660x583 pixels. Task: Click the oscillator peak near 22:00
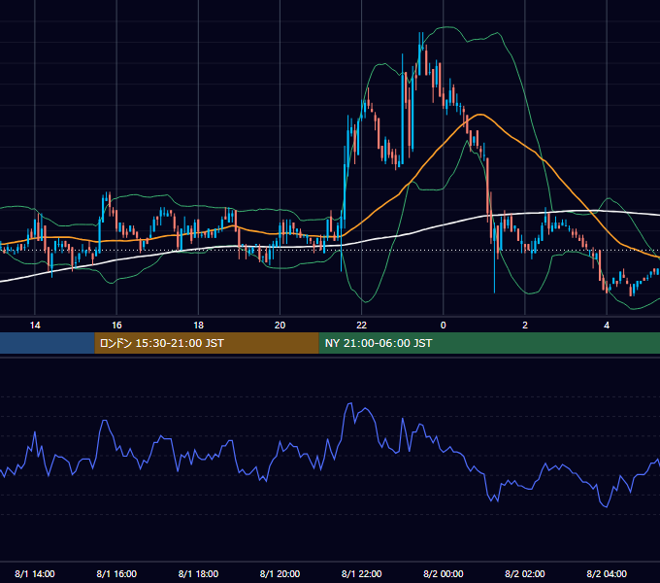(x=349, y=404)
